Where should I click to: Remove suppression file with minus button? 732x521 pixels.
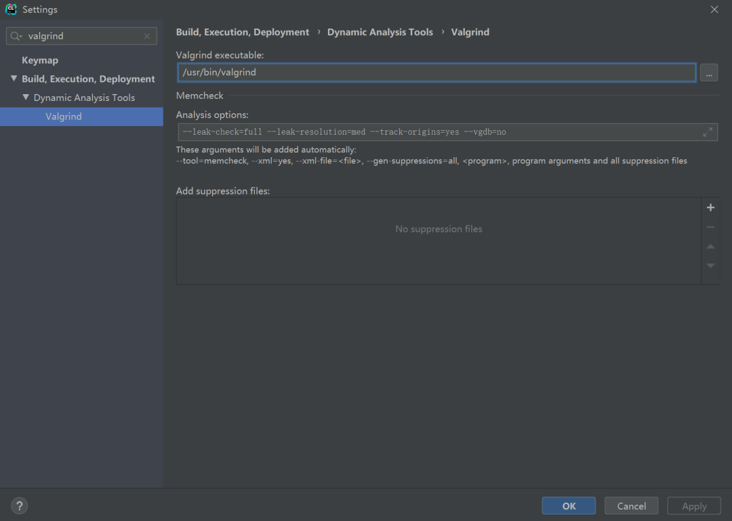coord(710,228)
